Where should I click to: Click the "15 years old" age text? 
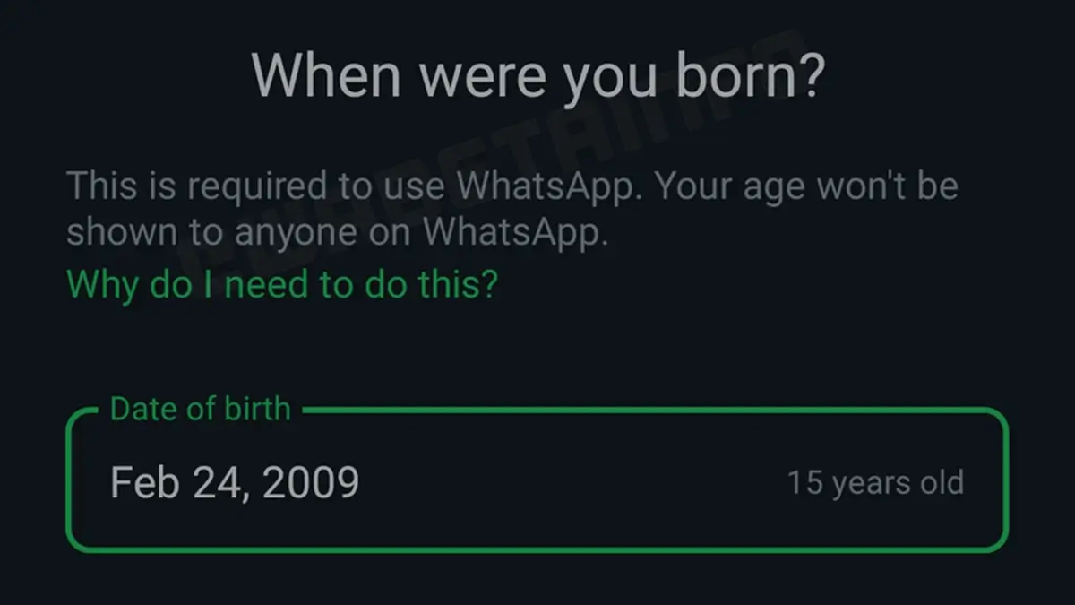[x=875, y=483]
